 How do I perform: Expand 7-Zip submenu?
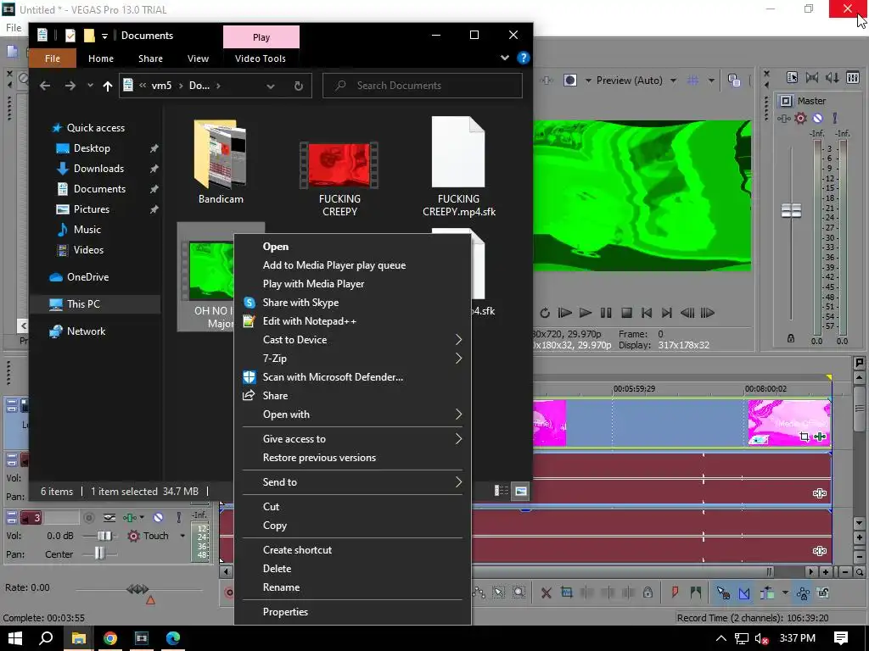click(352, 359)
